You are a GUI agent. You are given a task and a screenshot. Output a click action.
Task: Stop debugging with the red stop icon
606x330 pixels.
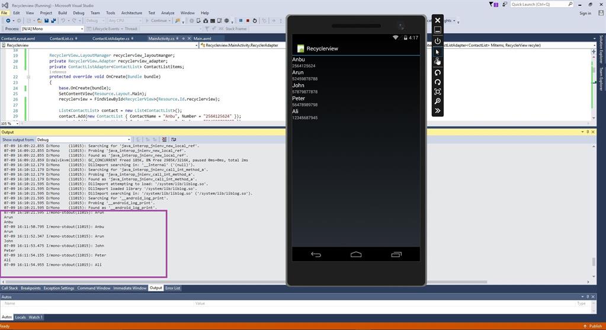[247, 21]
